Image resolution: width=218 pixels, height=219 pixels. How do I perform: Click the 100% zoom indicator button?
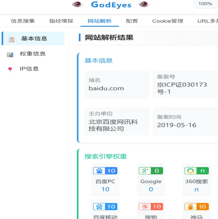(x=205, y=4)
